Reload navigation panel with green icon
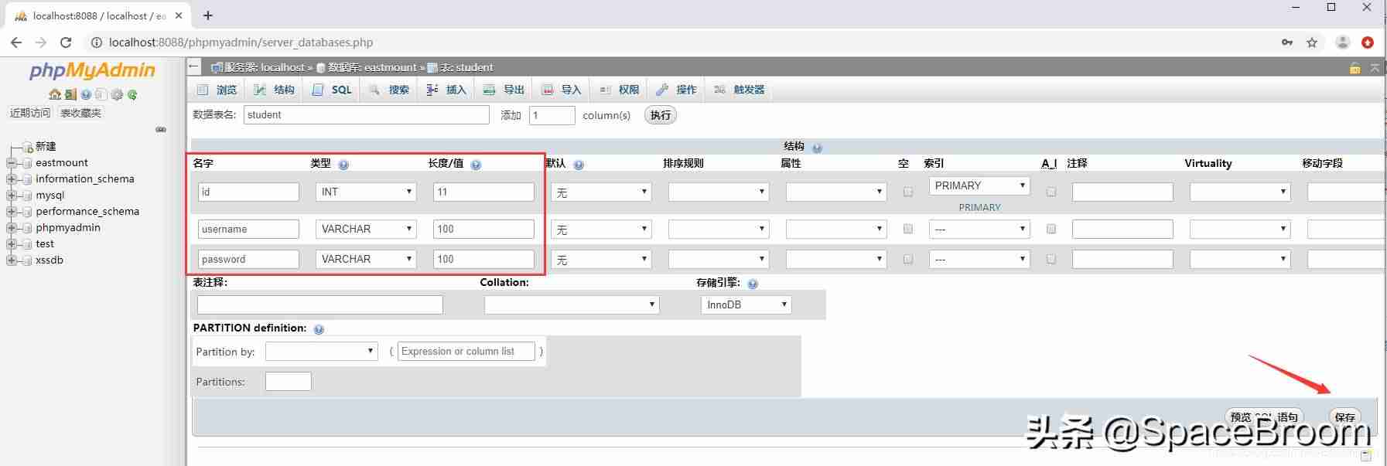 coord(132,94)
